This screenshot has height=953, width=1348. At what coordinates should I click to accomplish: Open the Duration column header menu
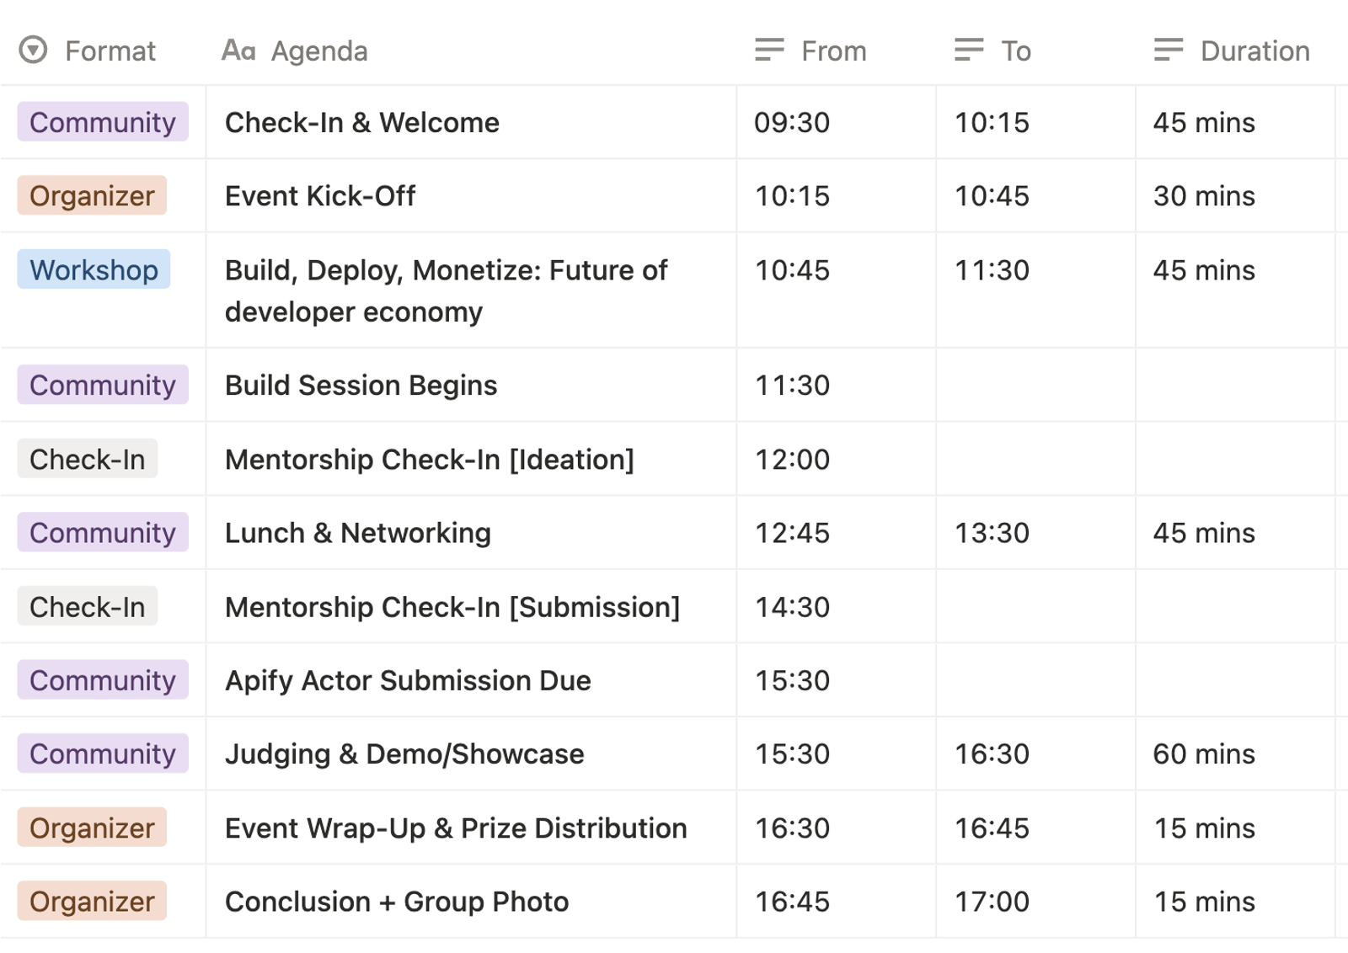pos(1254,51)
